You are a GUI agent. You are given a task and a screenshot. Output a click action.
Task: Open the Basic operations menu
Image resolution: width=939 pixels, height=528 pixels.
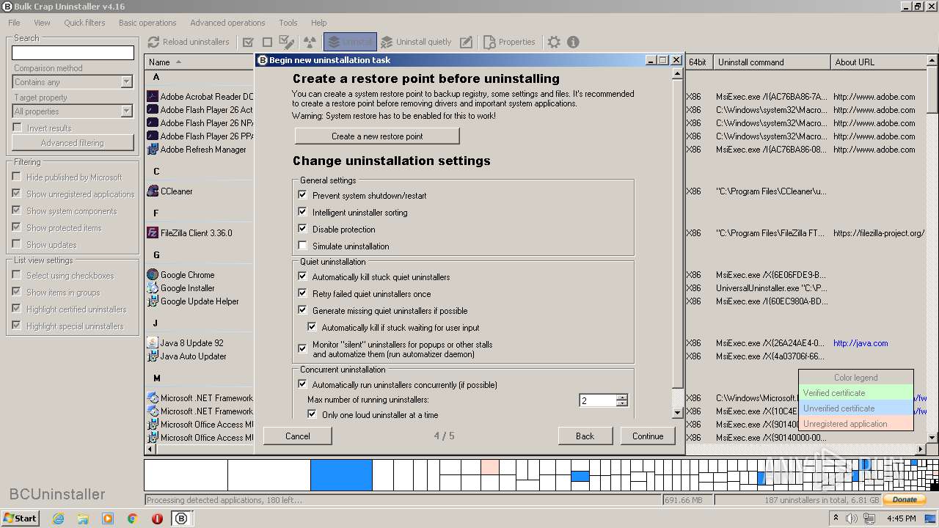147,23
